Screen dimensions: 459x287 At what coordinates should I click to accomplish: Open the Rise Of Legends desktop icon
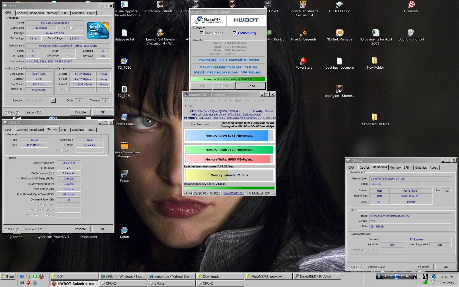[304, 35]
